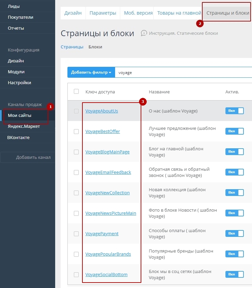Click the info icon next to Инструкция
The height and width of the screenshot is (288, 252).
coord(144,33)
